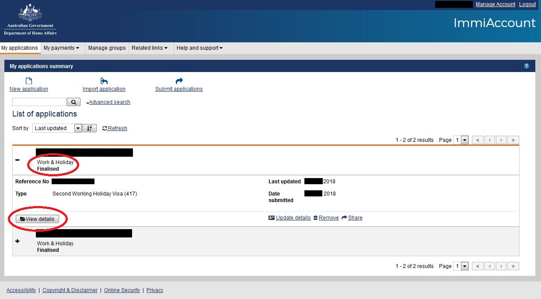Open the bottom Page number dropdown
541x299 pixels.
tap(461, 266)
